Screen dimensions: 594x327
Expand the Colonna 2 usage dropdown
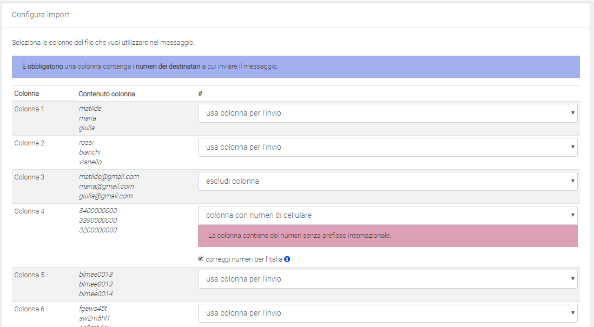point(387,147)
